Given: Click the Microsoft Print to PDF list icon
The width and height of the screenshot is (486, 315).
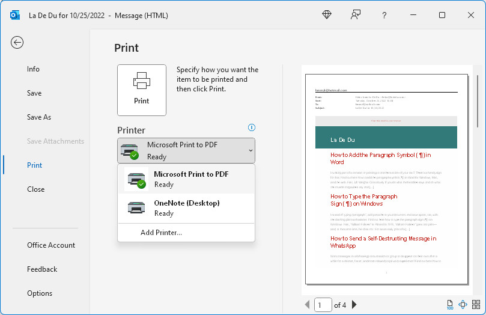Looking at the screenshot, I should click(136, 180).
